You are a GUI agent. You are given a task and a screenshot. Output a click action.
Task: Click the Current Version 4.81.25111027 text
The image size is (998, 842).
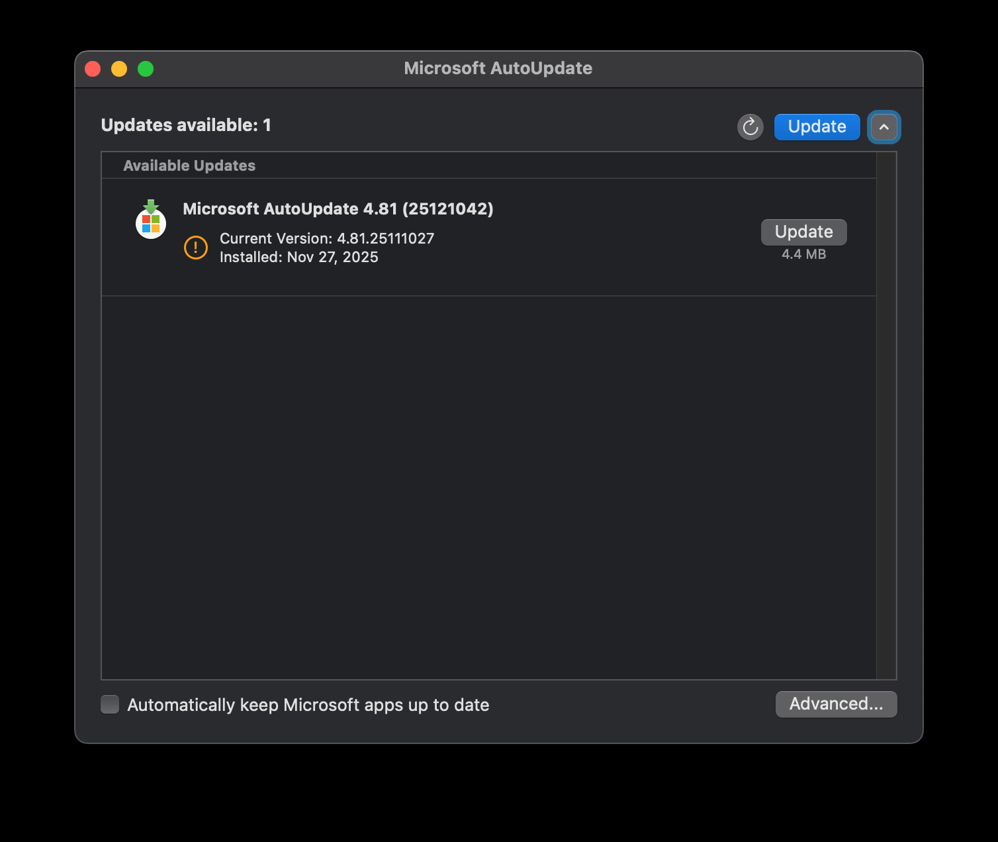click(x=327, y=238)
